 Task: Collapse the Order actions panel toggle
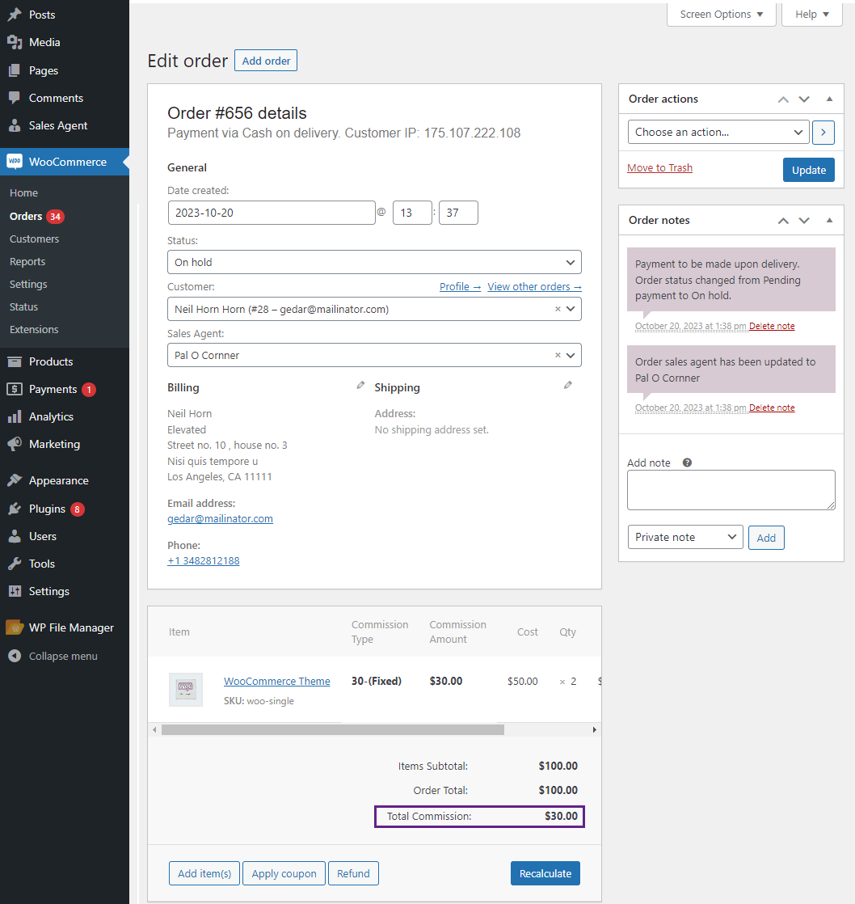tap(830, 99)
